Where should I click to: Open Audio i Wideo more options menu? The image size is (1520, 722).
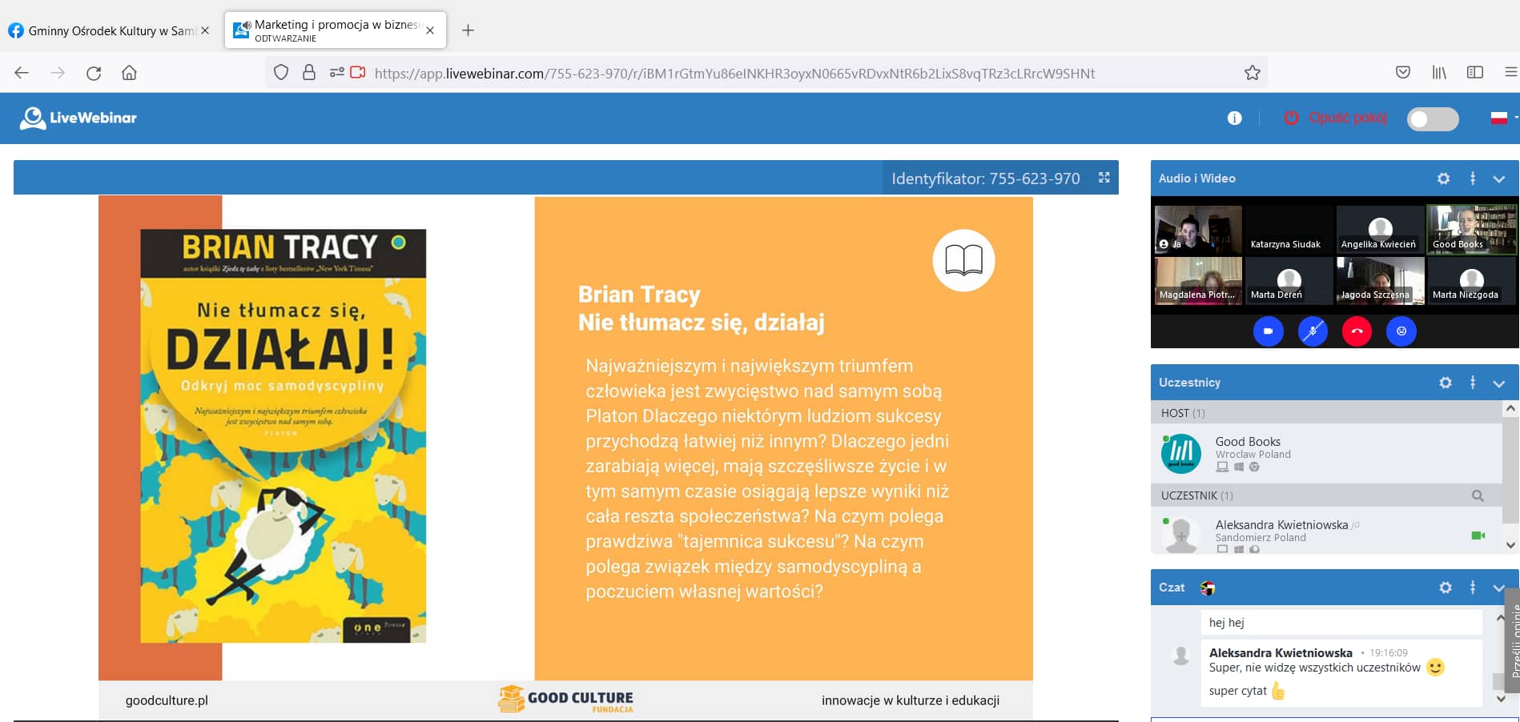pyautogui.click(x=1473, y=178)
